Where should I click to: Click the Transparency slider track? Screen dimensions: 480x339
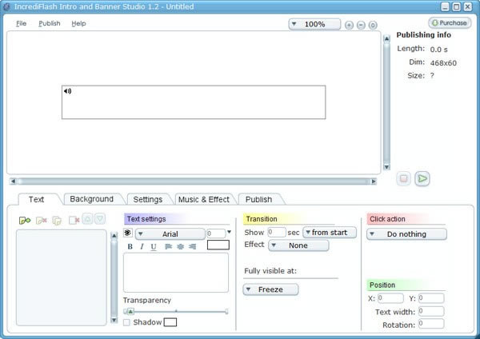pyautogui.click(x=176, y=311)
